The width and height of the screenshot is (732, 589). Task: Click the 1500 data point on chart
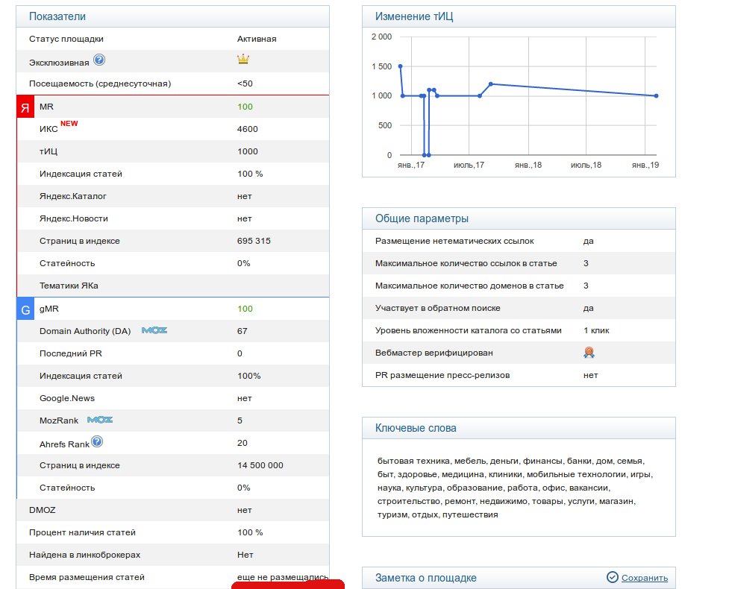pyautogui.click(x=400, y=66)
